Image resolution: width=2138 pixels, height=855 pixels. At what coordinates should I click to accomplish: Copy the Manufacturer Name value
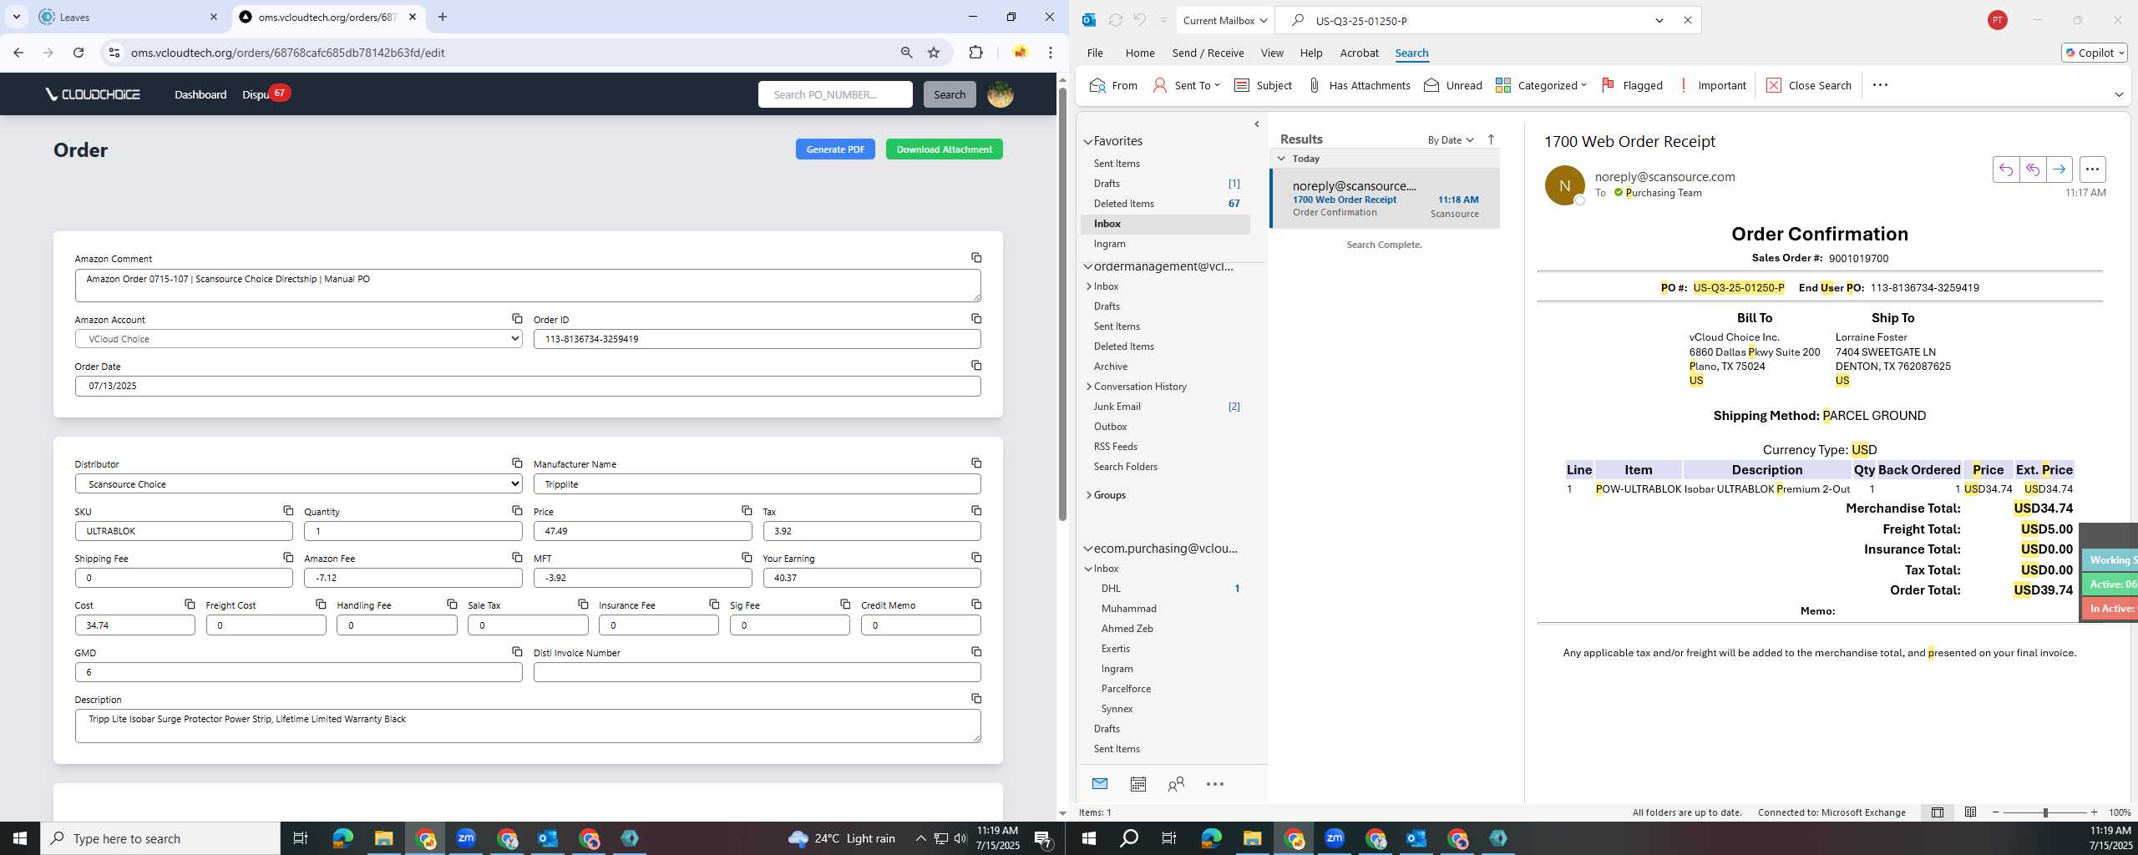975,463
